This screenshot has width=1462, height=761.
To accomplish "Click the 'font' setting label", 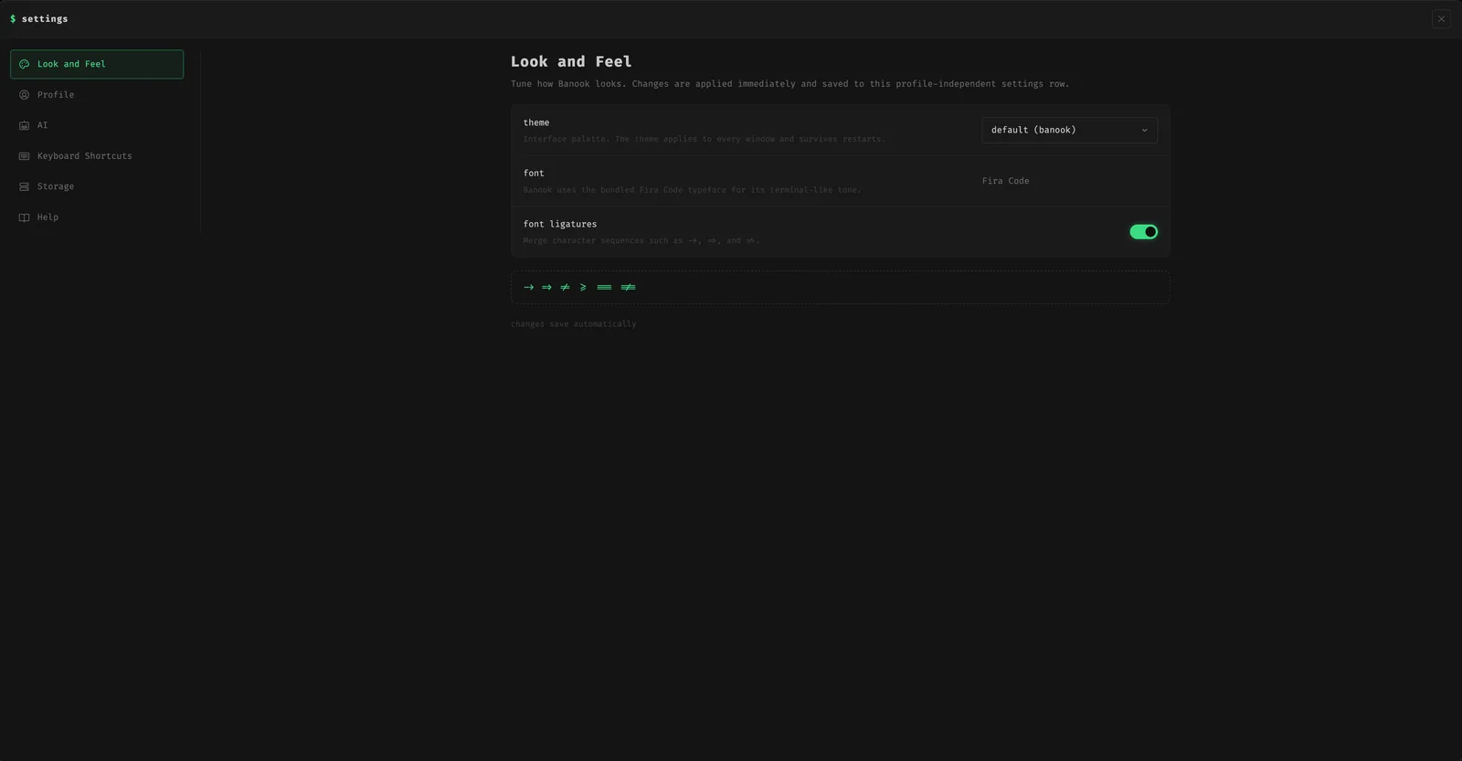I will pos(534,173).
